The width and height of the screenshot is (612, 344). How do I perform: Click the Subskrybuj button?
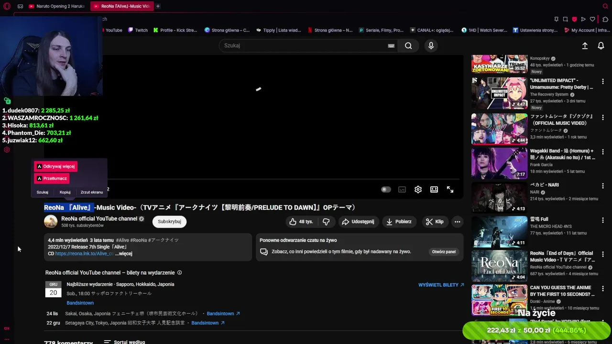pyautogui.click(x=169, y=221)
